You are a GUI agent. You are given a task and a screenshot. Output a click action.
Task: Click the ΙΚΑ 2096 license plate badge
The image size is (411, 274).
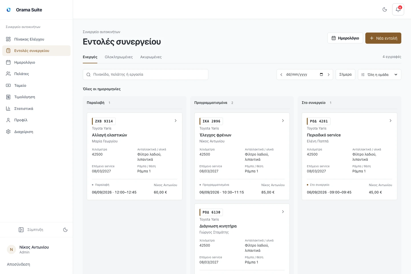(x=211, y=121)
